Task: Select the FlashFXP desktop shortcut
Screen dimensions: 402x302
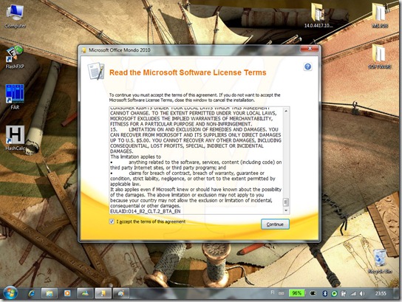Action: [x=15, y=58]
